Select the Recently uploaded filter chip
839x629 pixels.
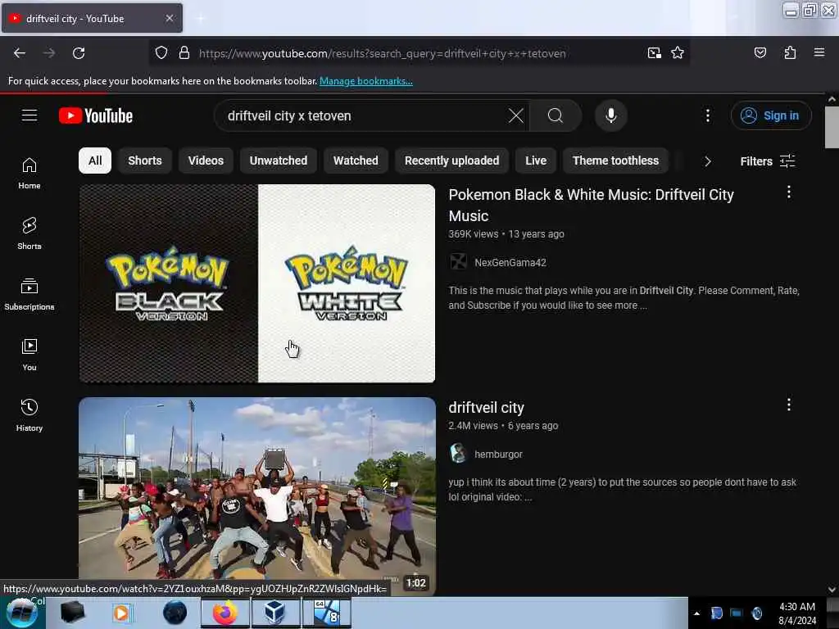[x=451, y=161]
